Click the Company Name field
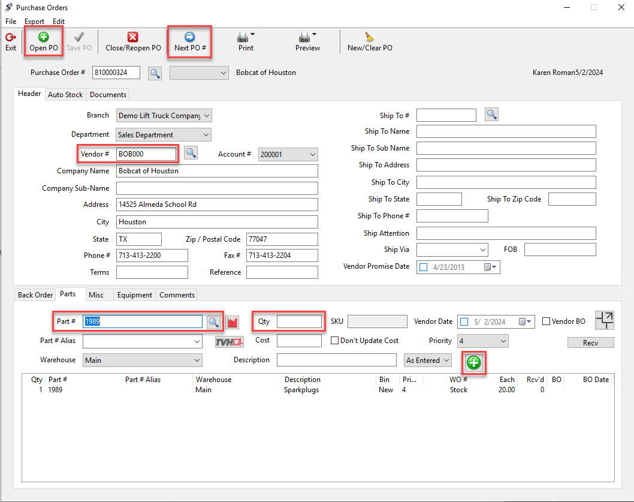Viewport: 634px width, 502px height. click(217, 172)
